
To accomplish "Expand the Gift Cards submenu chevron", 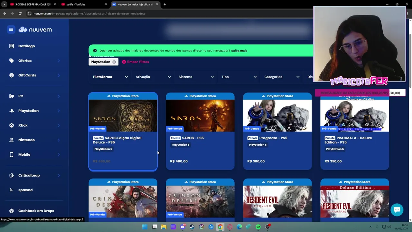I will (59, 75).
